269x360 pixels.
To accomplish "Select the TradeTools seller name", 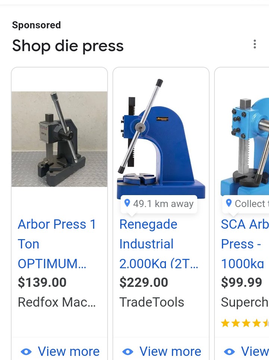I will click(x=152, y=302).
